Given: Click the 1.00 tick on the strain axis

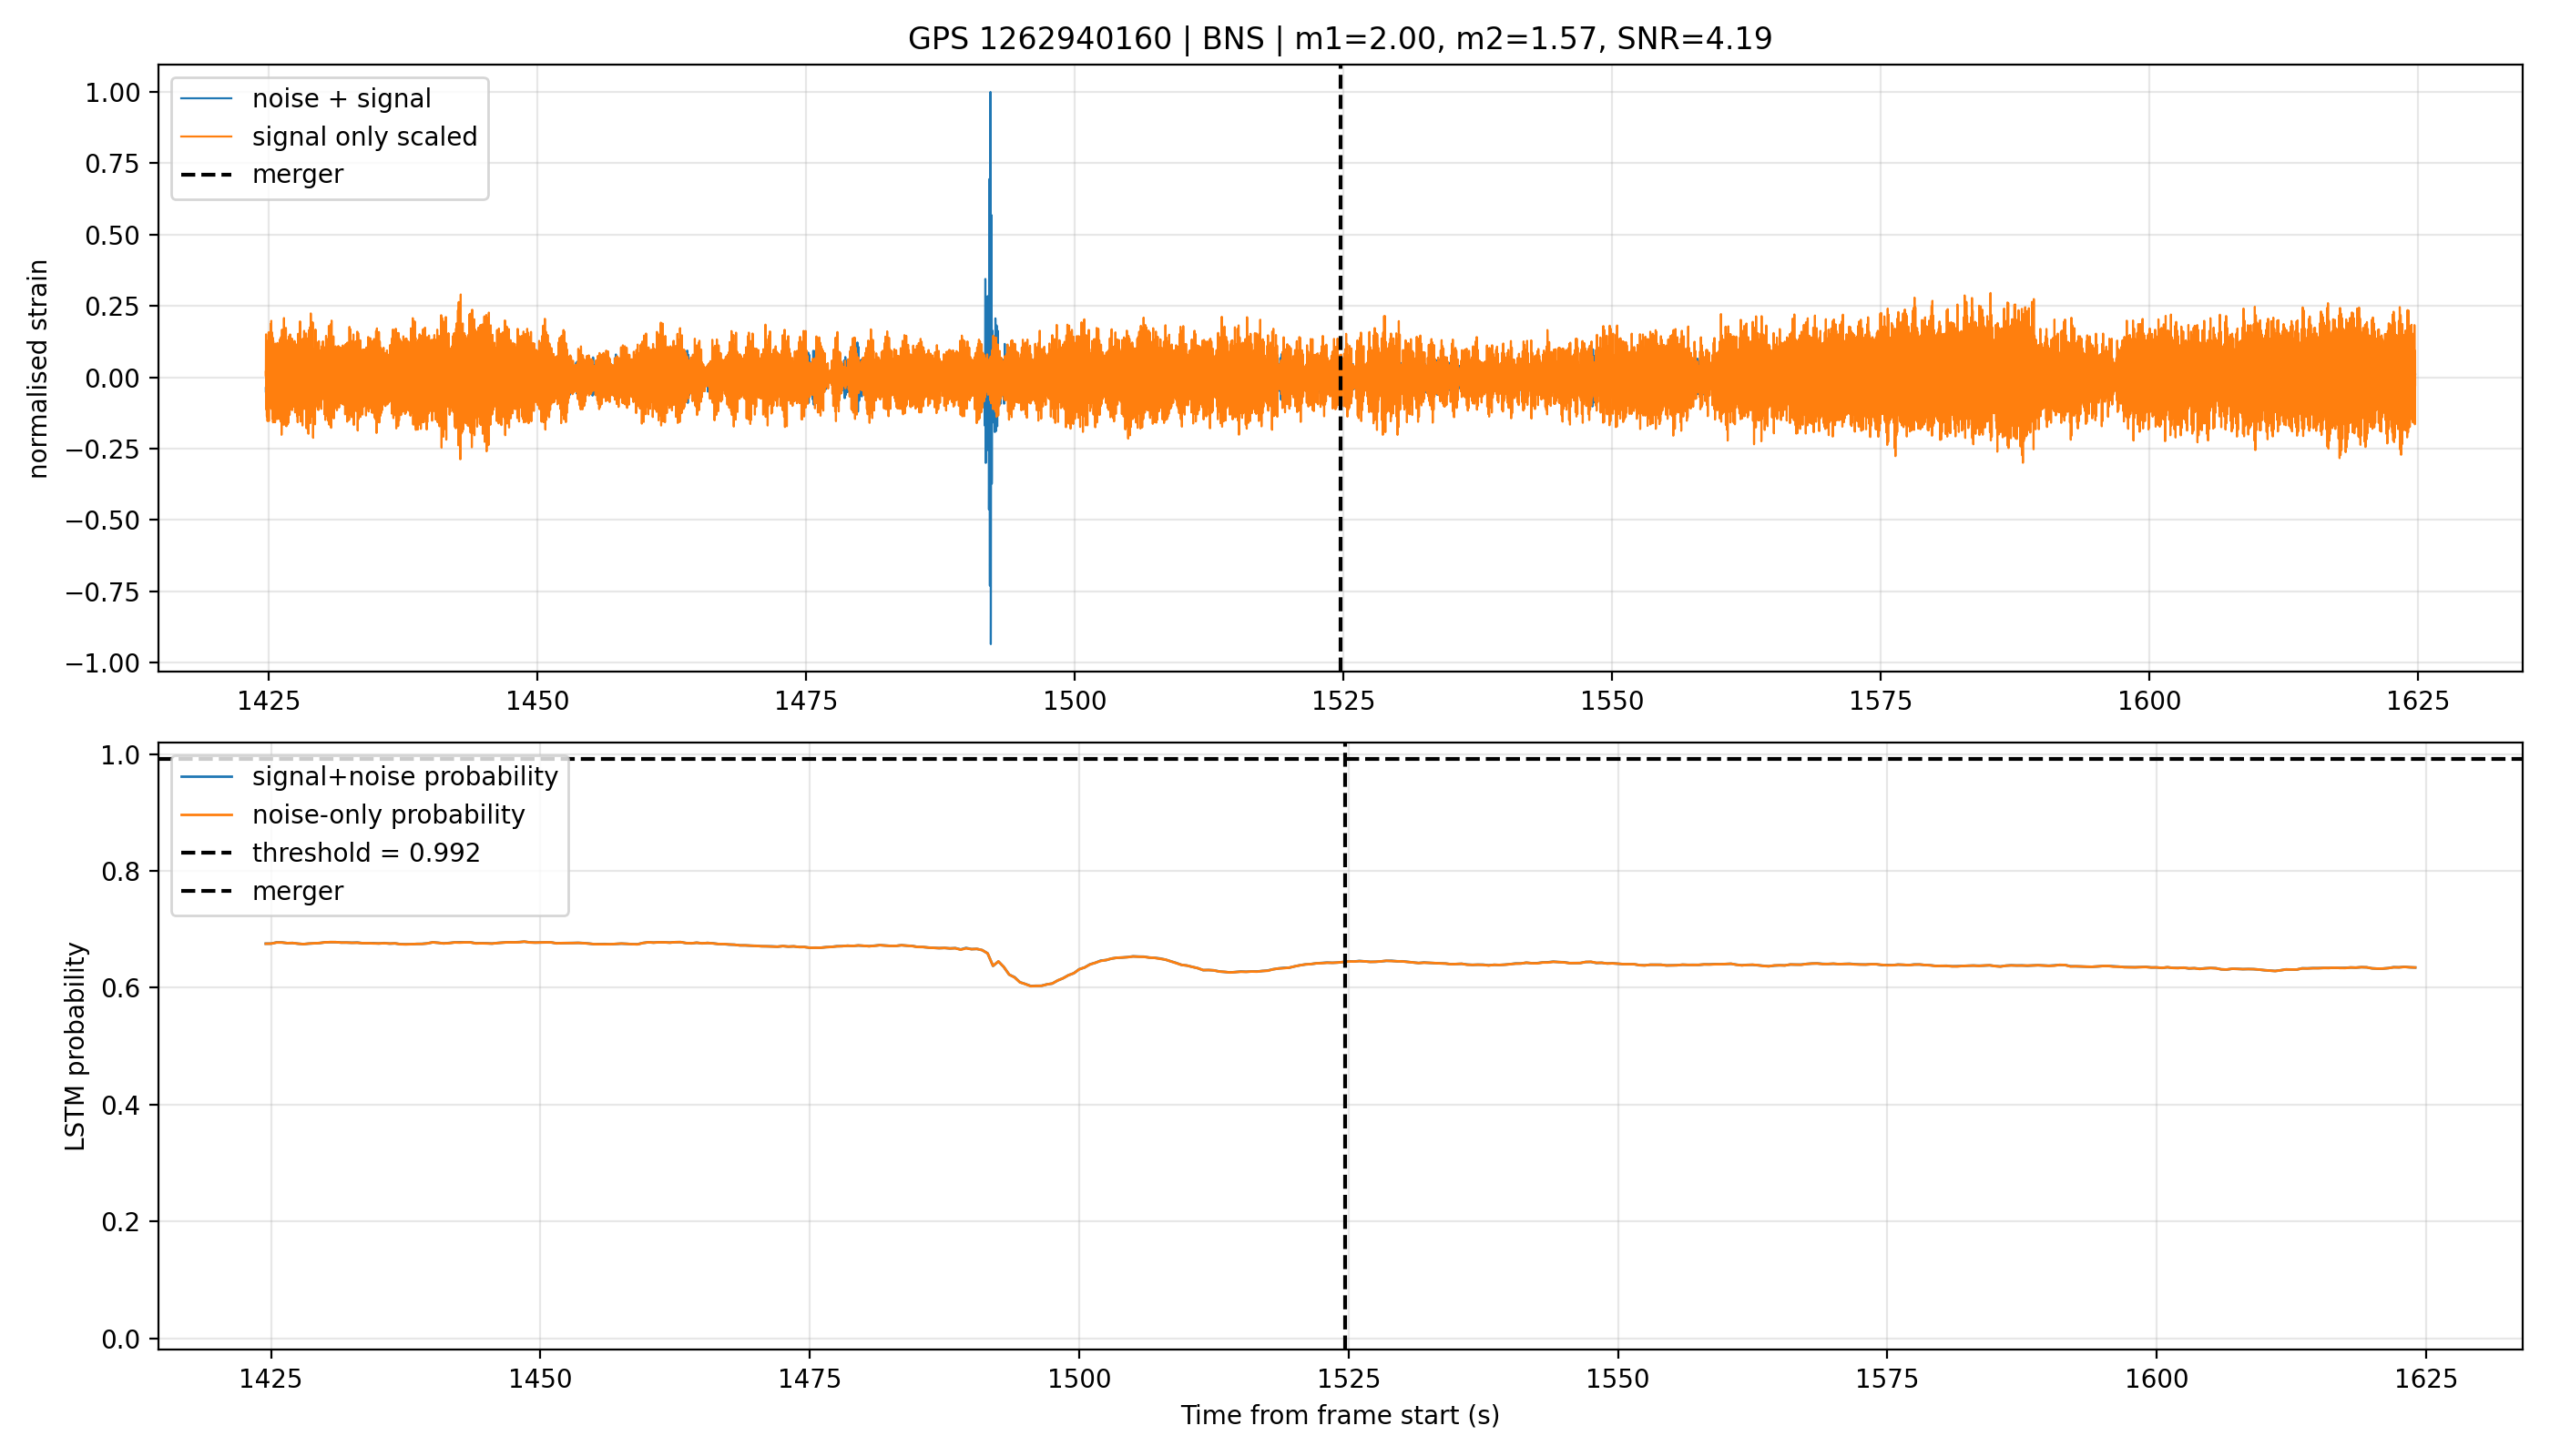Looking at the screenshot, I should coord(113,93).
